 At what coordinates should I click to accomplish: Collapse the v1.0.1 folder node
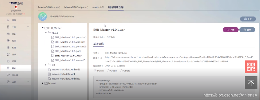click(x=46, y=33)
